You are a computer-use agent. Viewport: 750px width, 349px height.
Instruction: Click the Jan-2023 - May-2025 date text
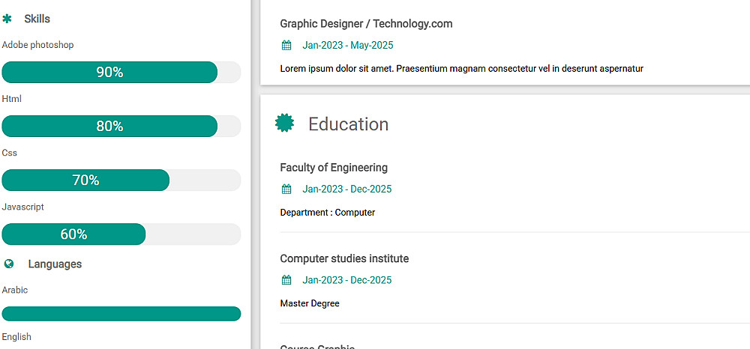tap(348, 46)
